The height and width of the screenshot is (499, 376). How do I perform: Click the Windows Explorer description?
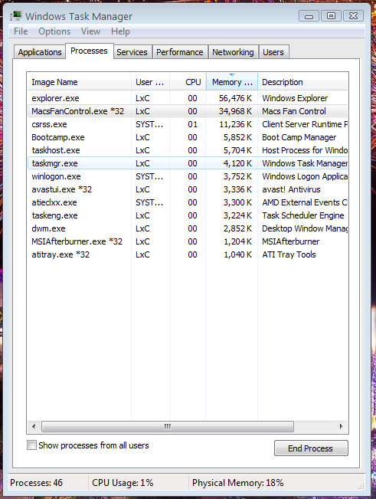(x=295, y=98)
